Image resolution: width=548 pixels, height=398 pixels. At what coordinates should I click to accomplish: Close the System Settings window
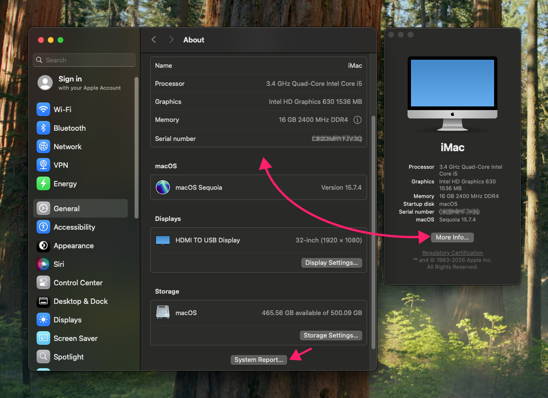coord(41,40)
